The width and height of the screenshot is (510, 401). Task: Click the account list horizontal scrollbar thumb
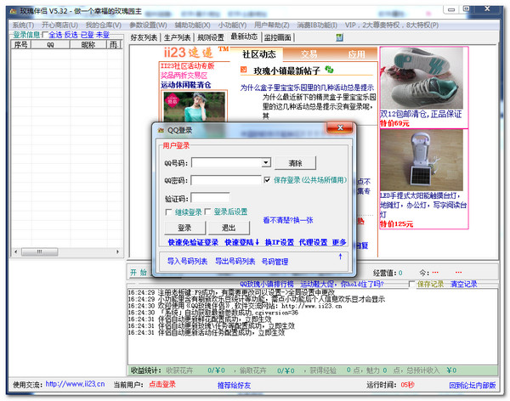(40, 251)
